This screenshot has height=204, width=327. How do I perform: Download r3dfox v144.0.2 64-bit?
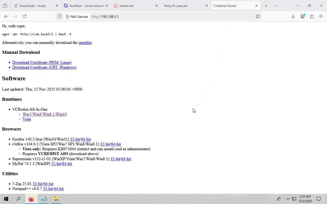tap(116, 144)
